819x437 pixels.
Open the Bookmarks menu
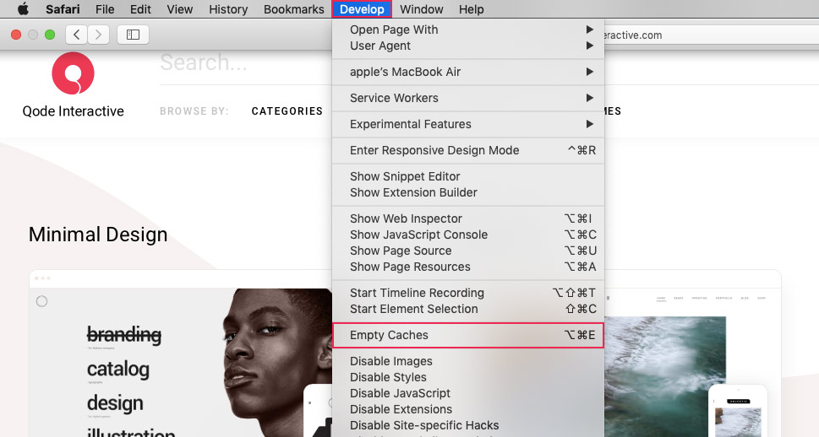293,9
